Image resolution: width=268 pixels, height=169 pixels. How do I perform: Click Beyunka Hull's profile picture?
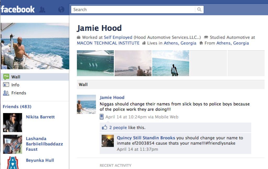(x=13, y=162)
